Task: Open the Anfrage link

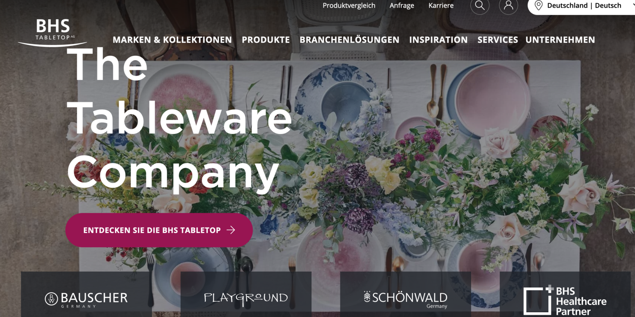Action: click(402, 5)
